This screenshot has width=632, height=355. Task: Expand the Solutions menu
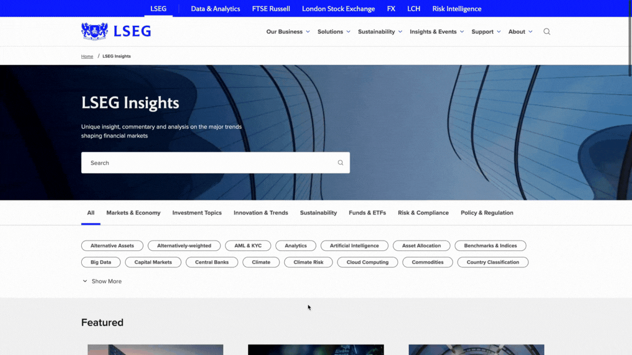coord(334,31)
